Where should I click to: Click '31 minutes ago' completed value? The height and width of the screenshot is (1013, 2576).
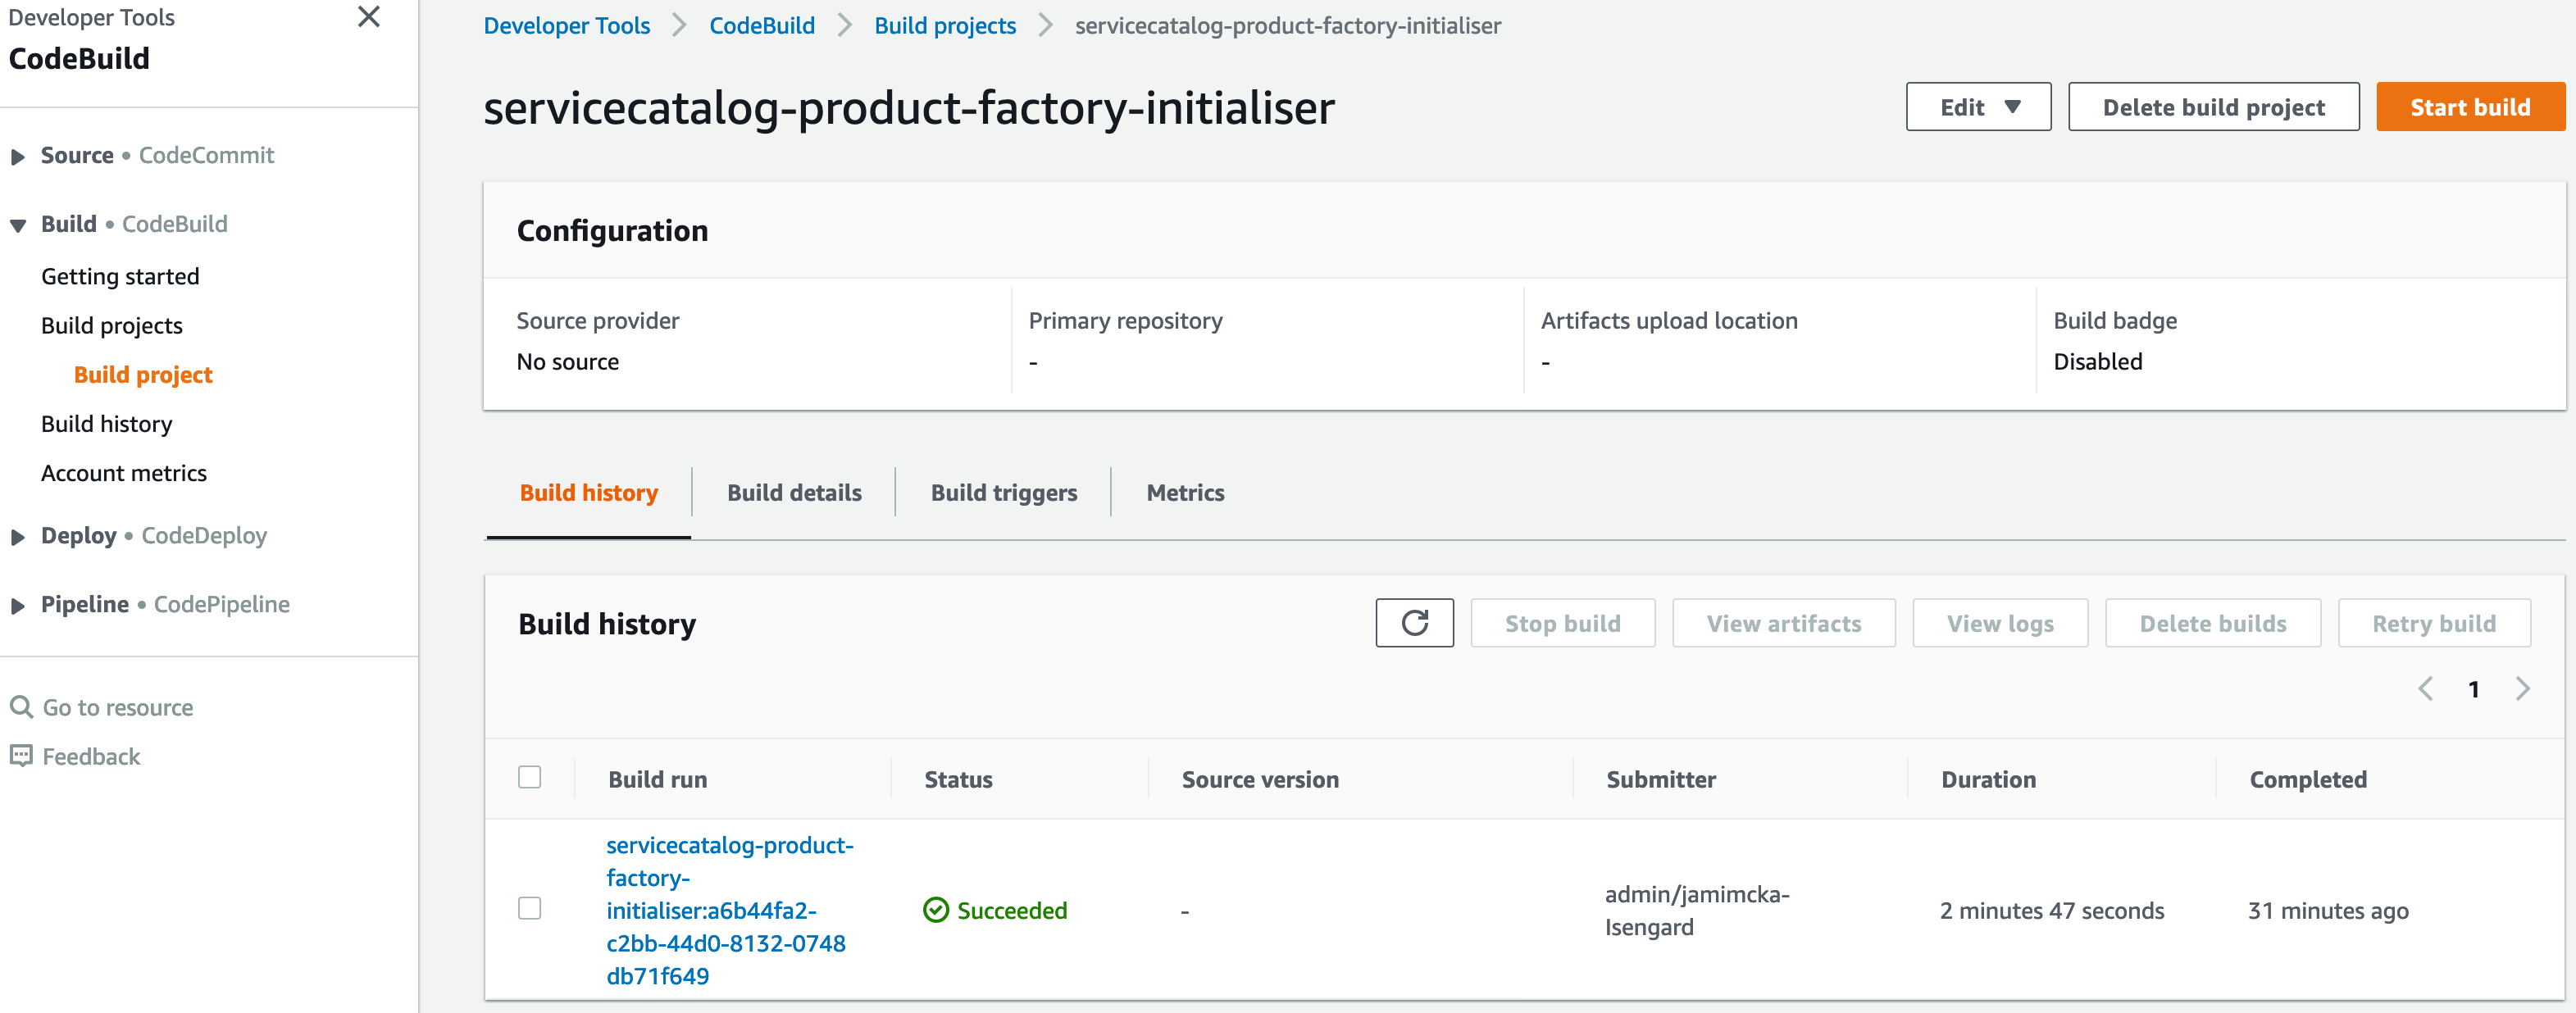point(2328,910)
